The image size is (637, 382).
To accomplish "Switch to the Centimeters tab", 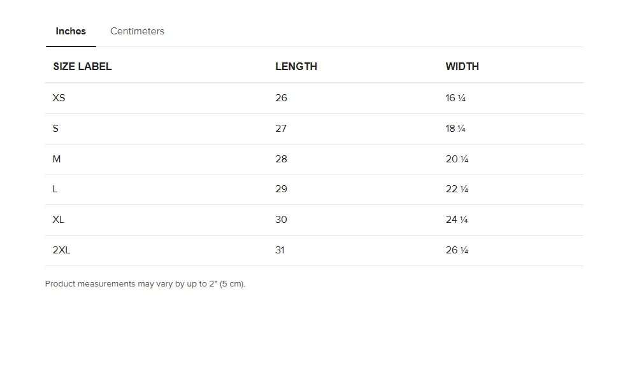I will click(x=138, y=31).
